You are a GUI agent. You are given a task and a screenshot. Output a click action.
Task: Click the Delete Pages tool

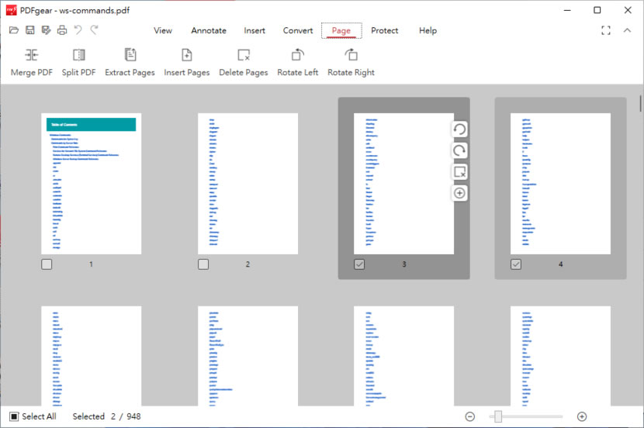[x=244, y=62]
